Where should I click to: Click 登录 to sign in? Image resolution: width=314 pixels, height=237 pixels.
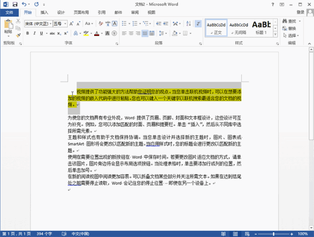300,12
